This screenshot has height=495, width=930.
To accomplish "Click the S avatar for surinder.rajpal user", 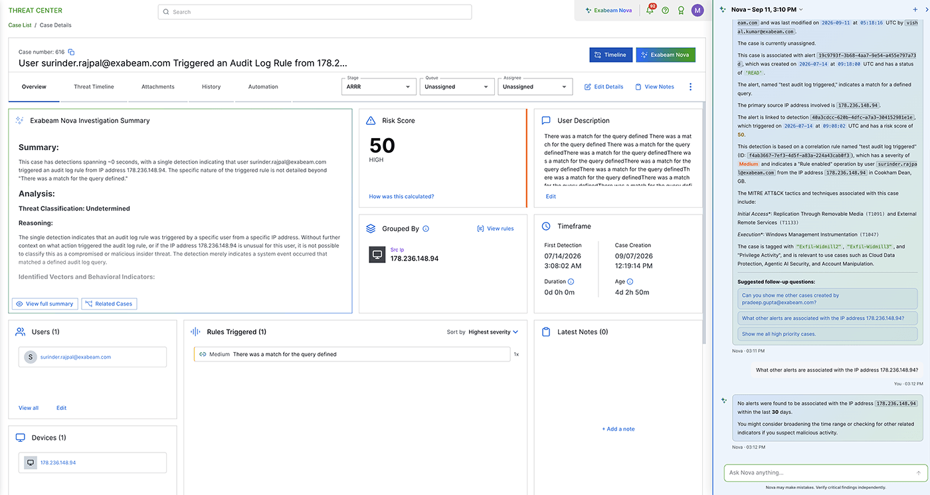I will [x=30, y=357].
